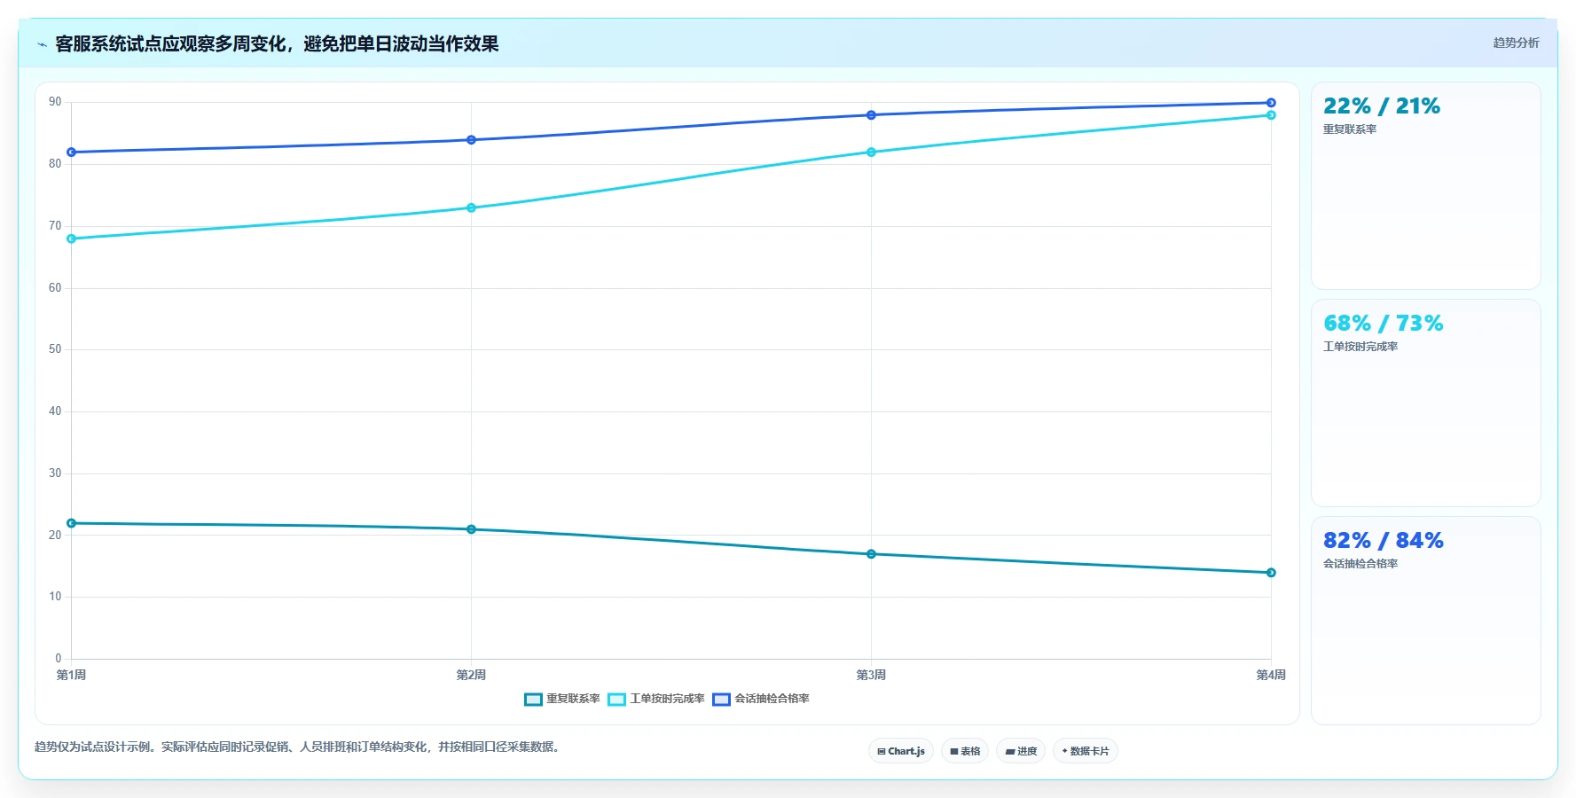Click the 第4周 x-axis label
The height and width of the screenshot is (798, 1576).
[x=1271, y=675]
